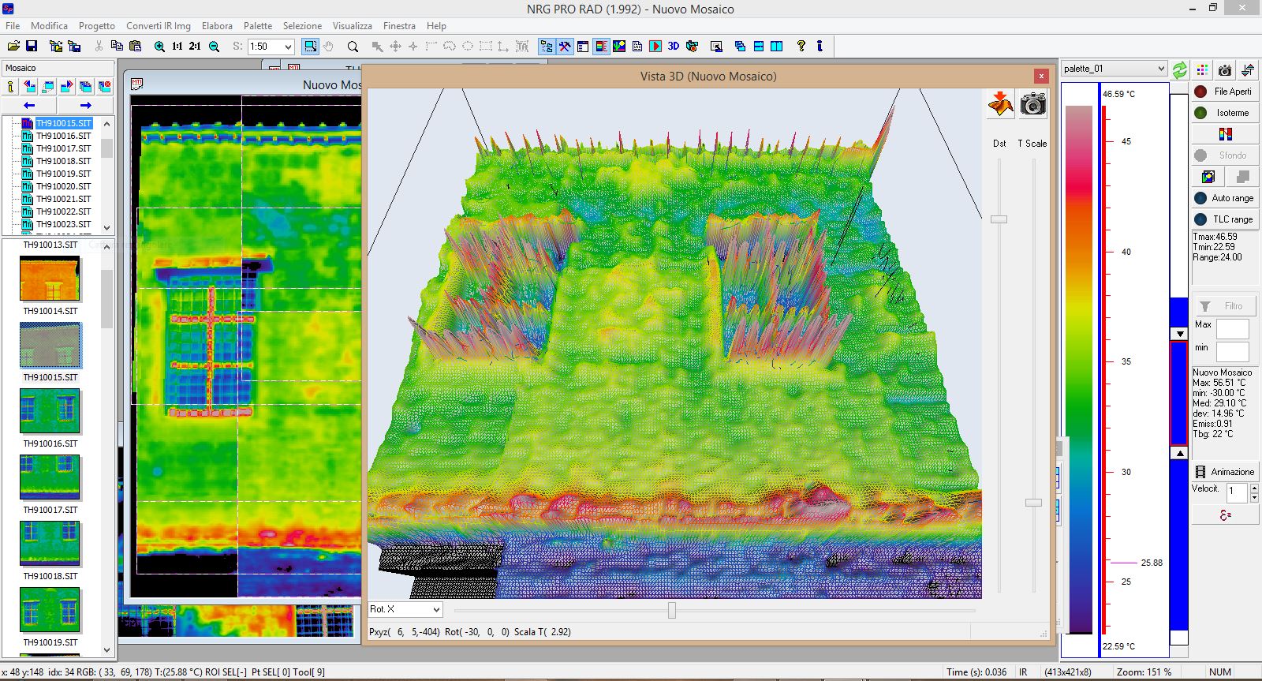
Task: Toggle the File Aperti red indicator button
Action: click(x=1225, y=92)
